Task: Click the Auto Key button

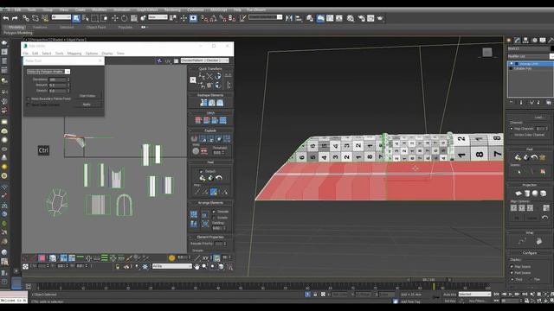Action: (x=450, y=294)
